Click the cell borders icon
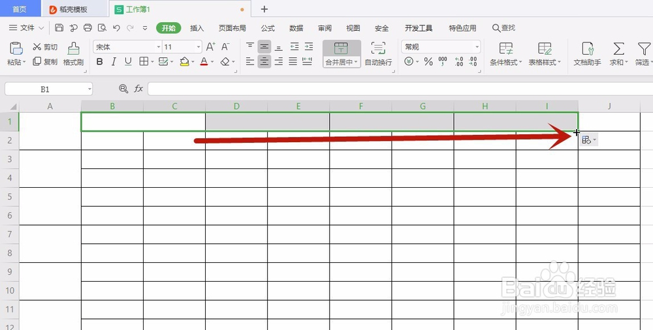 (x=144, y=61)
